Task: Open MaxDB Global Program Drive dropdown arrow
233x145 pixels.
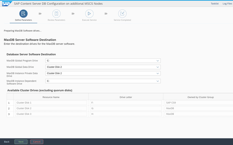Action: [x=158, y=61]
